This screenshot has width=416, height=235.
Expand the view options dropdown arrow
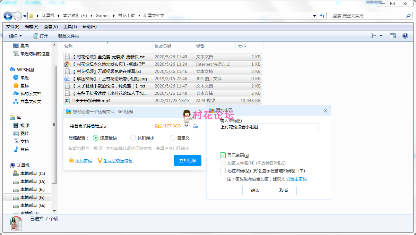point(381,36)
